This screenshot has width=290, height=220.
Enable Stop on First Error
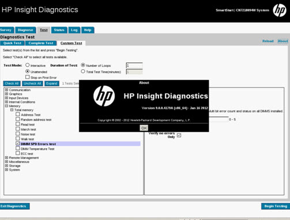[x=28, y=77]
